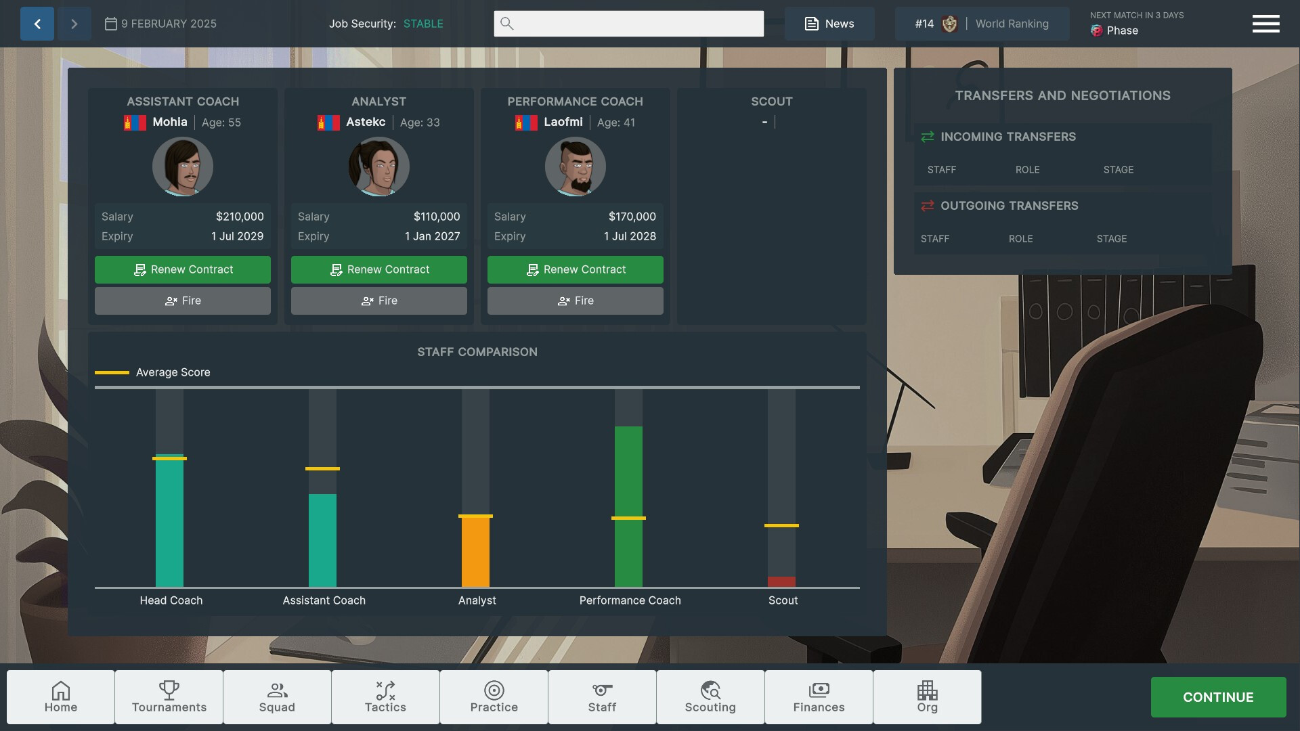
Task: Open the hamburger main menu
Action: tap(1265, 24)
